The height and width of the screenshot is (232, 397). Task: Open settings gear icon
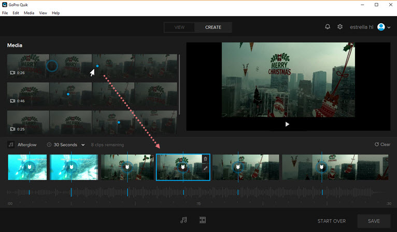(340, 27)
